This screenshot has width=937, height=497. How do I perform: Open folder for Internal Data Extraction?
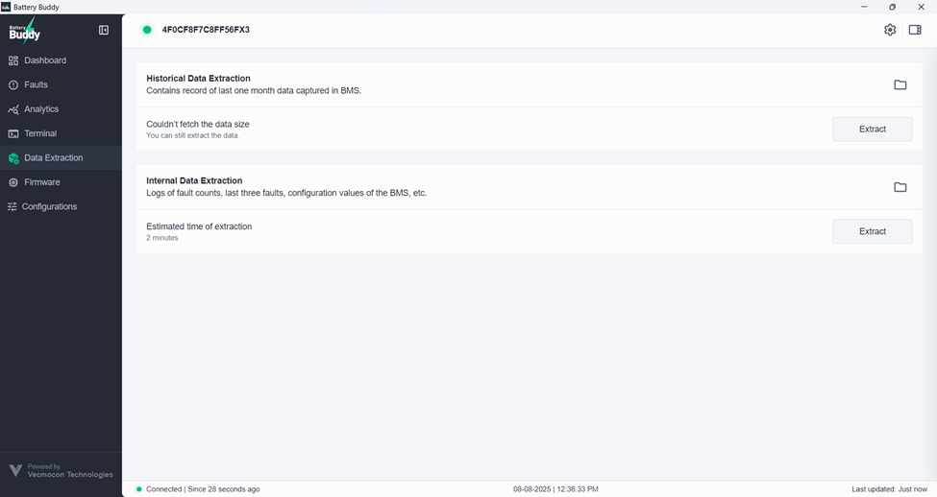coord(900,187)
